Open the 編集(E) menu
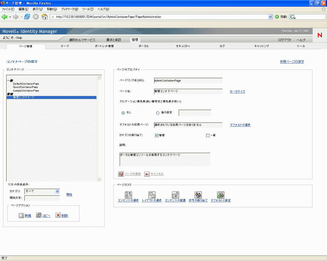This screenshot has height=261, width=327. [24, 9]
